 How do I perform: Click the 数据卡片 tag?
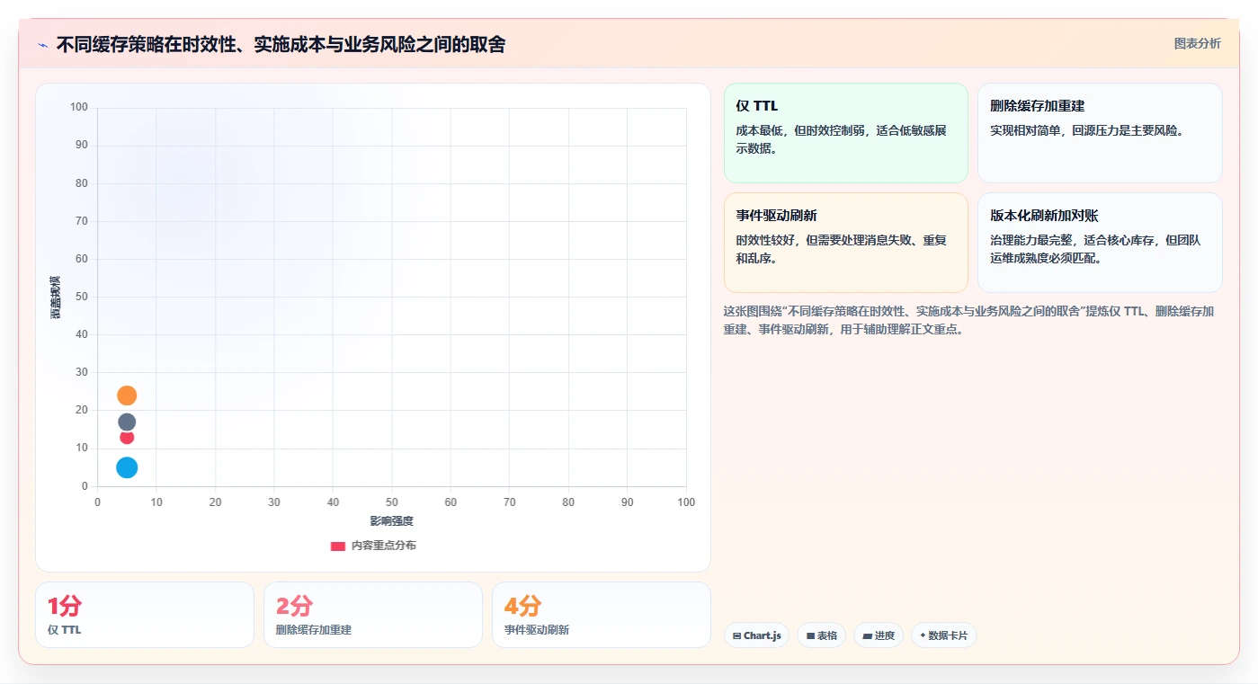tap(943, 635)
